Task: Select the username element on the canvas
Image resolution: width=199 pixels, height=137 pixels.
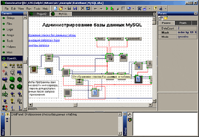Action: [115, 39]
